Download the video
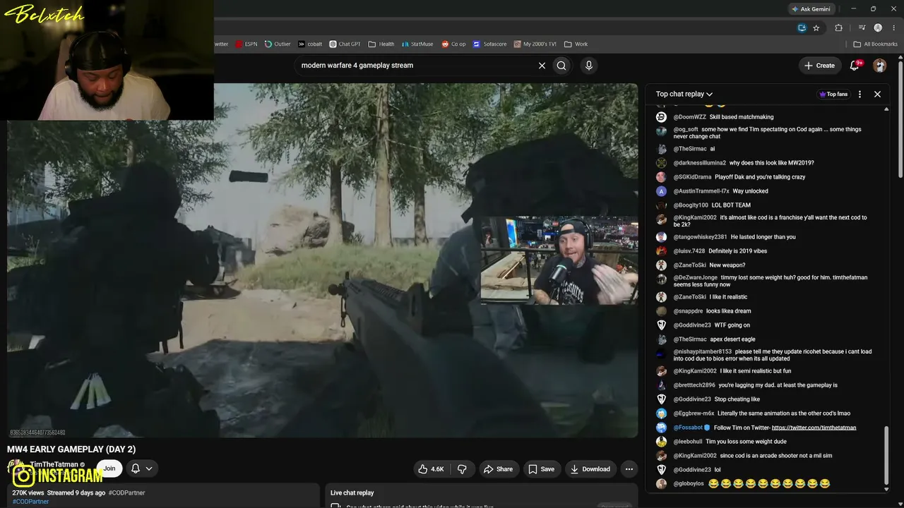904x508 pixels. pyautogui.click(x=590, y=469)
